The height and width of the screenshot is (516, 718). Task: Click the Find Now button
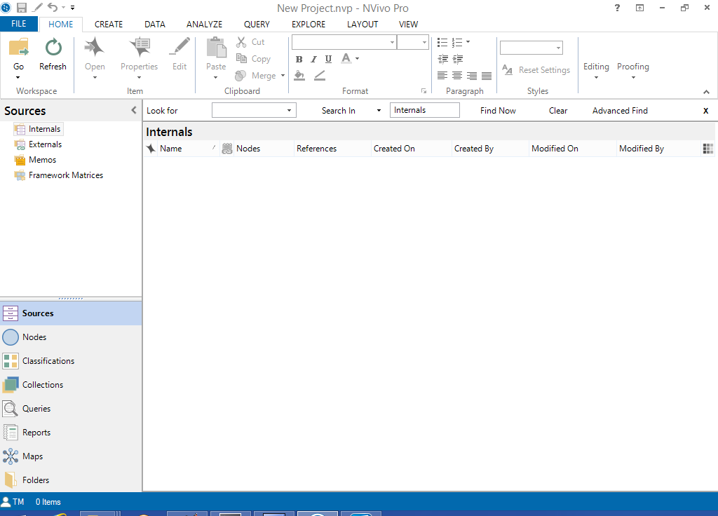pos(498,111)
